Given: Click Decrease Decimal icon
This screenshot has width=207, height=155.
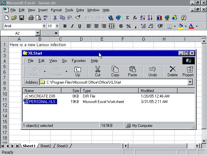Looking at the screenshot, I should coord(151,26).
